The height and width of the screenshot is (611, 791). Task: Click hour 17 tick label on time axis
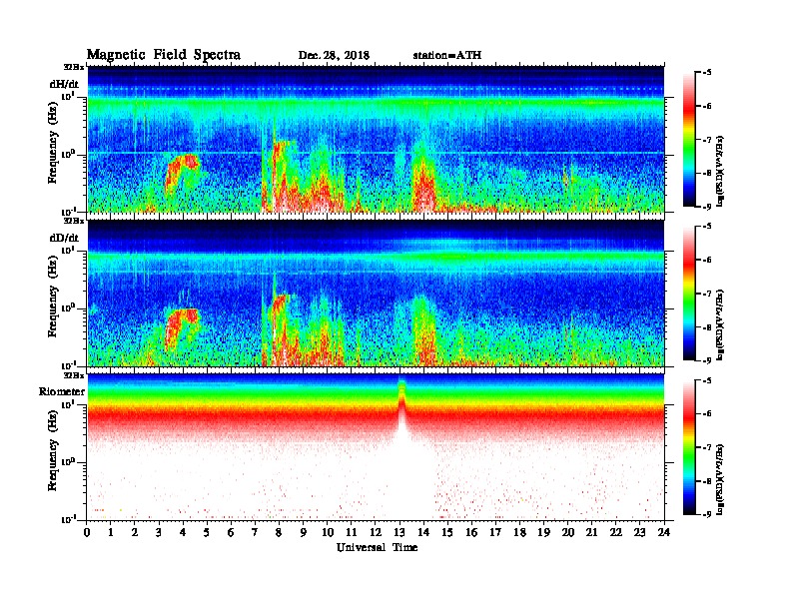pos(495,533)
